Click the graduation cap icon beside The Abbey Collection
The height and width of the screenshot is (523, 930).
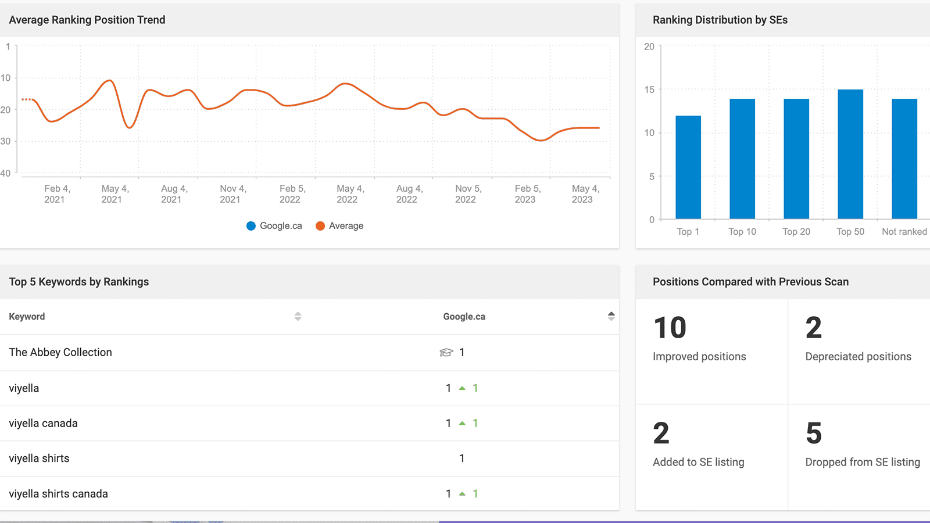(x=446, y=352)
